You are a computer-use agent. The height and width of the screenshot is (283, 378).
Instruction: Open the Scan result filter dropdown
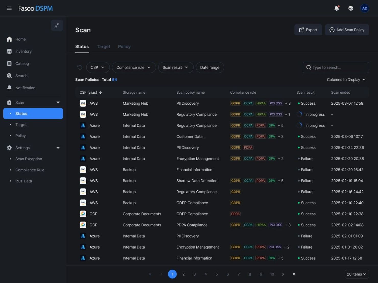(175, 67)
